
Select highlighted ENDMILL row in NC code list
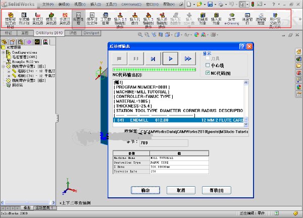[178, 120]
